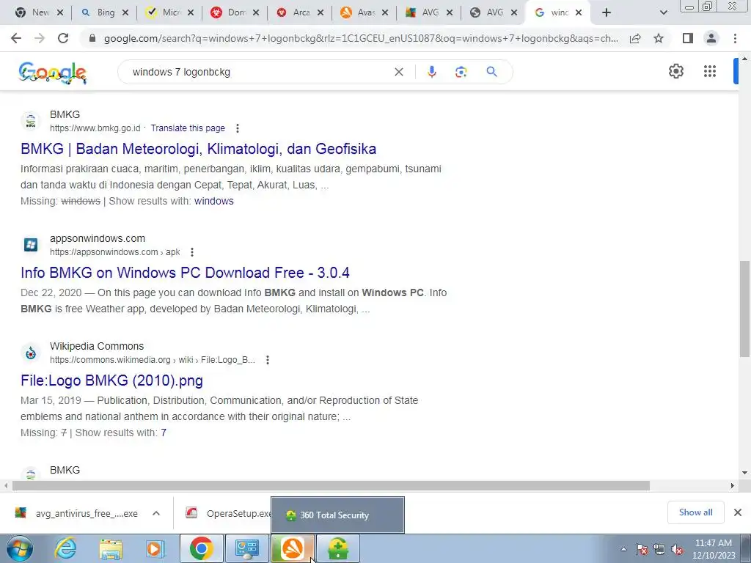Close the downloads bar

[738, 512]
